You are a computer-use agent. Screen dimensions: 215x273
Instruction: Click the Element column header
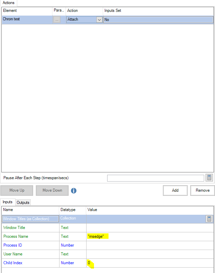[x=27, y=10]
